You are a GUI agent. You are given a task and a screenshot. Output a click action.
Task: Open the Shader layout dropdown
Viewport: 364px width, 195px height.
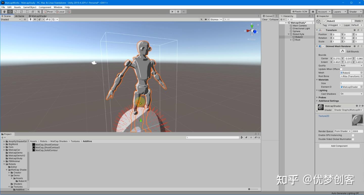[355, 12]
